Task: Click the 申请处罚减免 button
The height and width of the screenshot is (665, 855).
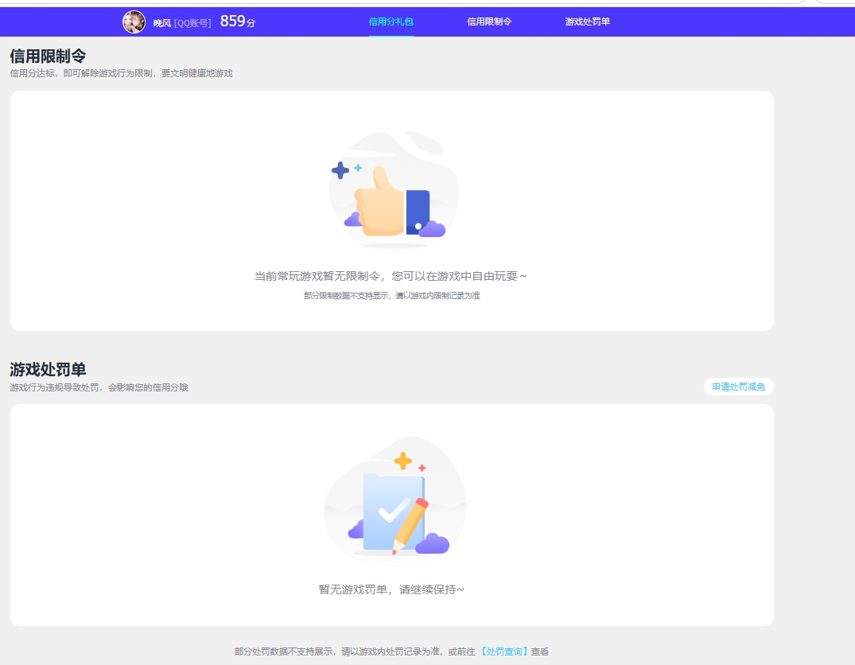Action: click(738, 387)
